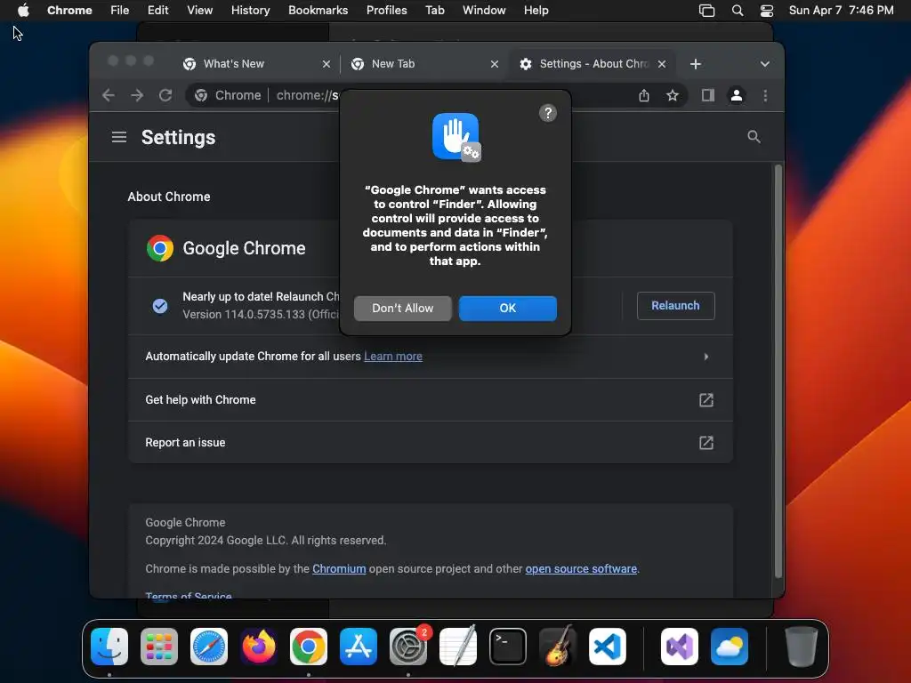Open the Apple menu
This screenshot has height=683, width=911.
[x=23, y=10]
